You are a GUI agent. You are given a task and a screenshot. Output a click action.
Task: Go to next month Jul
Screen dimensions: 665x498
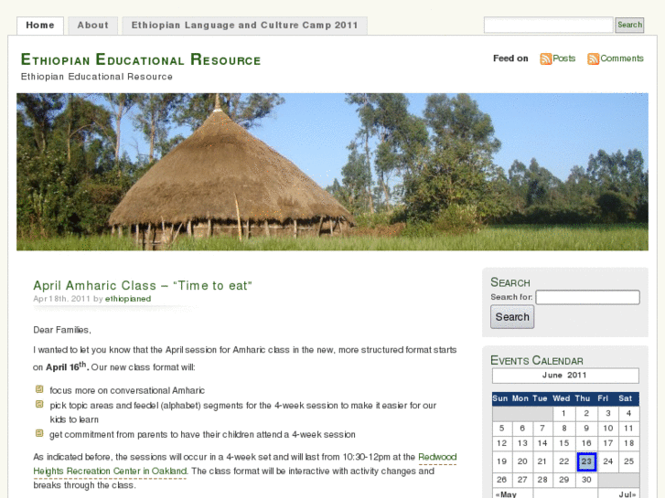coord(627,494)
